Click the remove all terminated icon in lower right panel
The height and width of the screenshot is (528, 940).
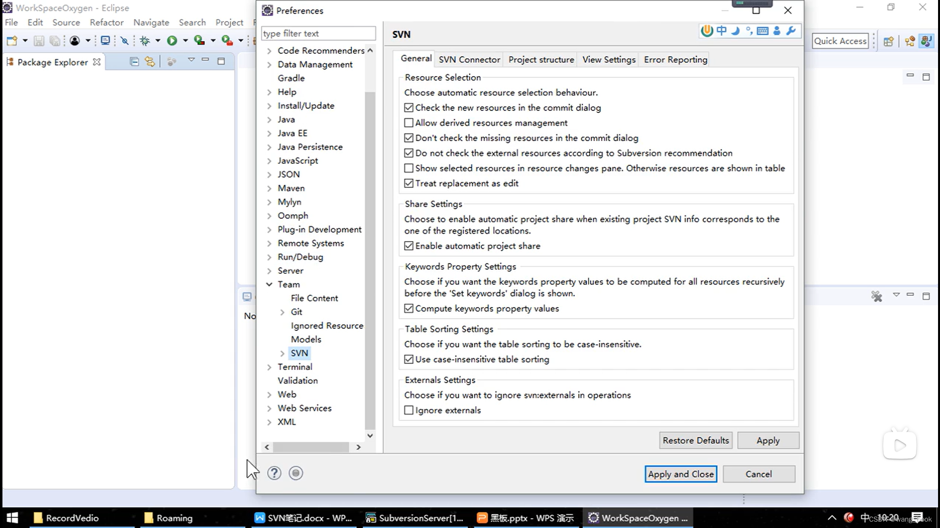coord(876,296)
